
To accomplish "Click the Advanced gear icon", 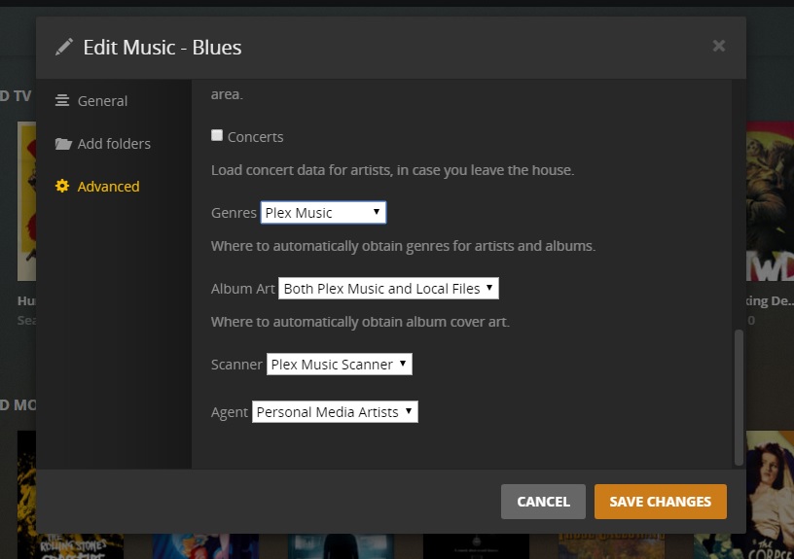I will click(62, 187).
